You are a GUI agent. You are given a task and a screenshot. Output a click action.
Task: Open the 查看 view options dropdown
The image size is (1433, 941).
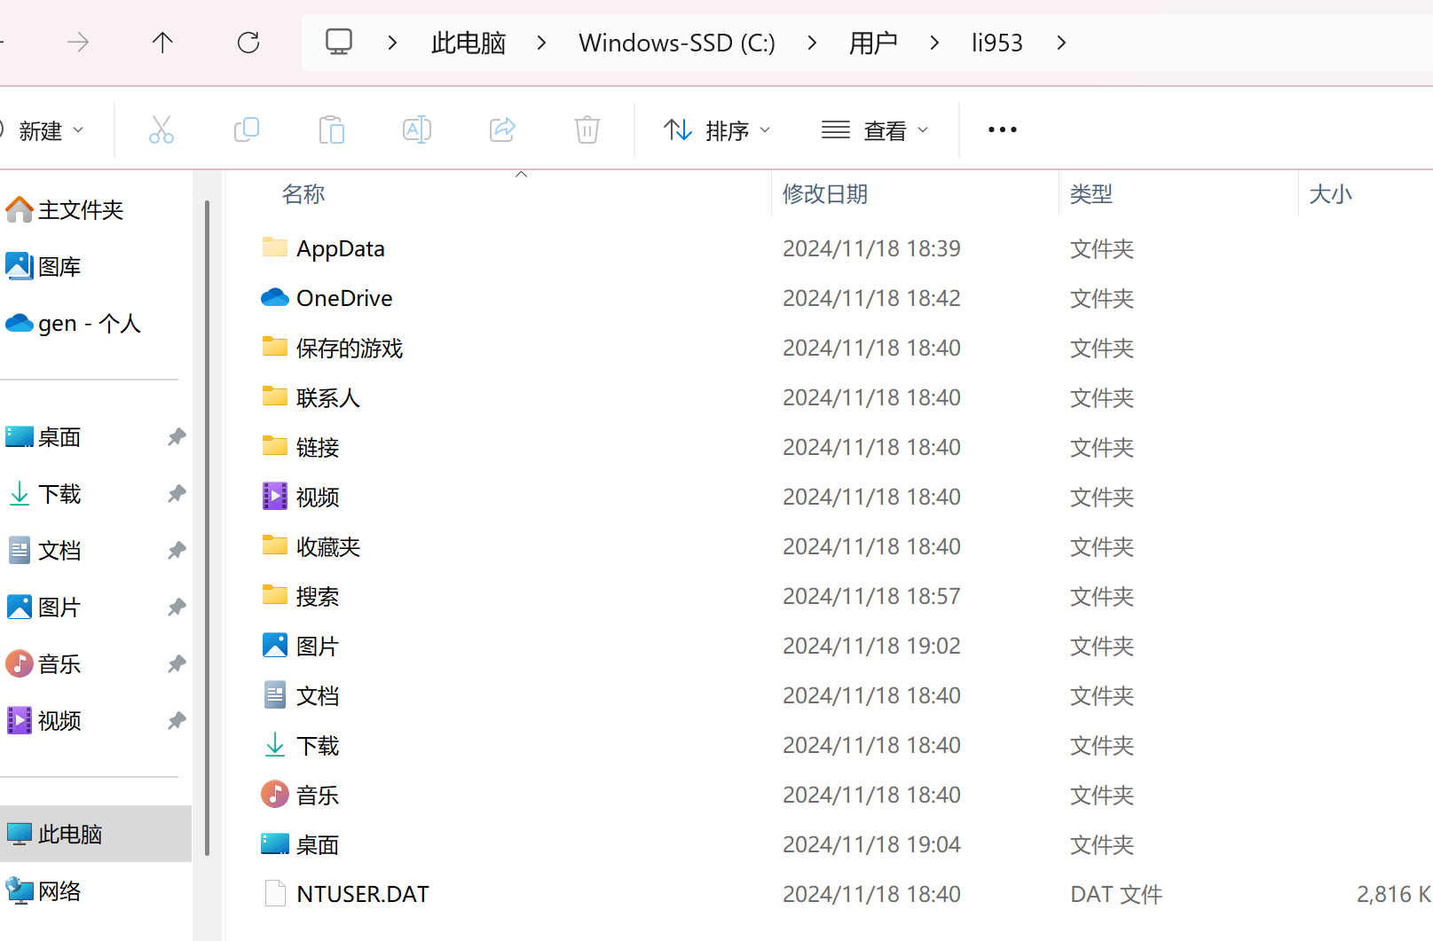click(x=876, y=129)
